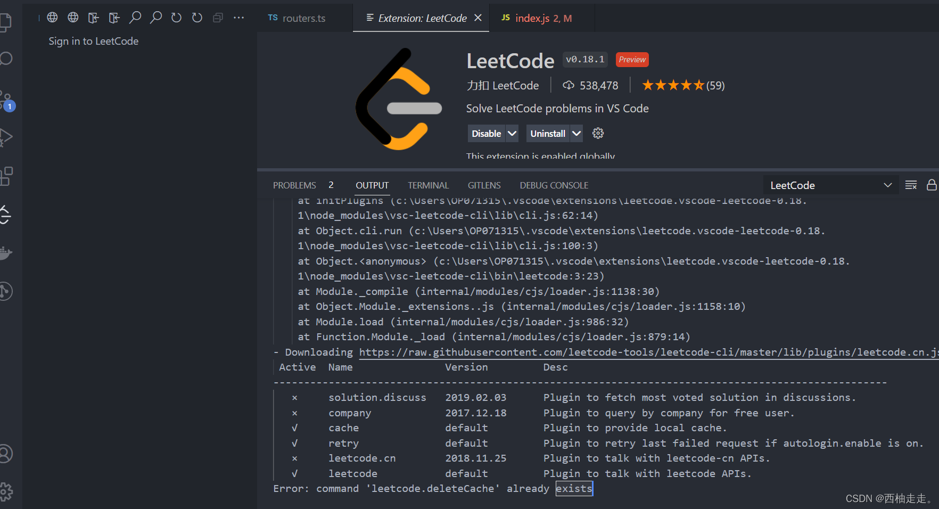This screenshot has height=509, width=939.
Task: Toggle output auto-scroll lock
Action: (x=932, y=185)
